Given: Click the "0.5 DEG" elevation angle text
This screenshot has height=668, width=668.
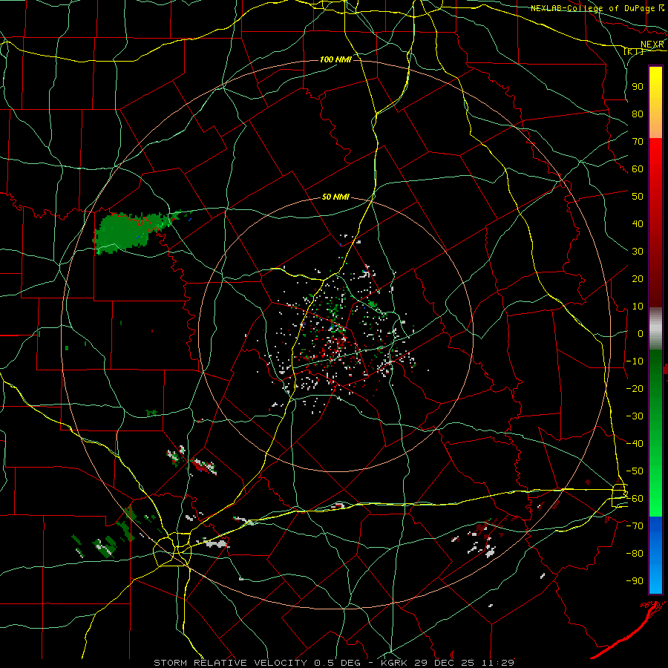Looking at the screenshot, I should 337,663.
